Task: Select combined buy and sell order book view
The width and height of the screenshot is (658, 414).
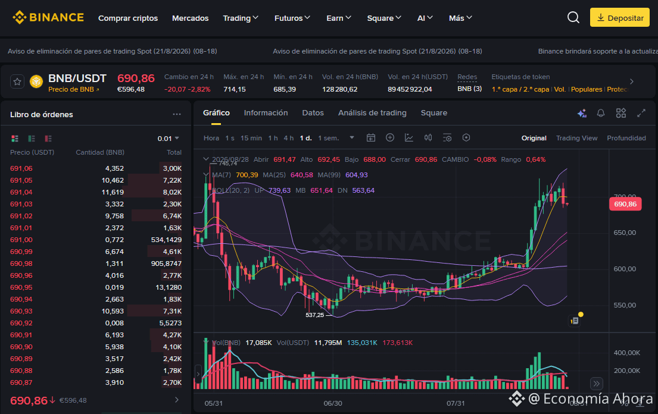Action: point(15,138)
